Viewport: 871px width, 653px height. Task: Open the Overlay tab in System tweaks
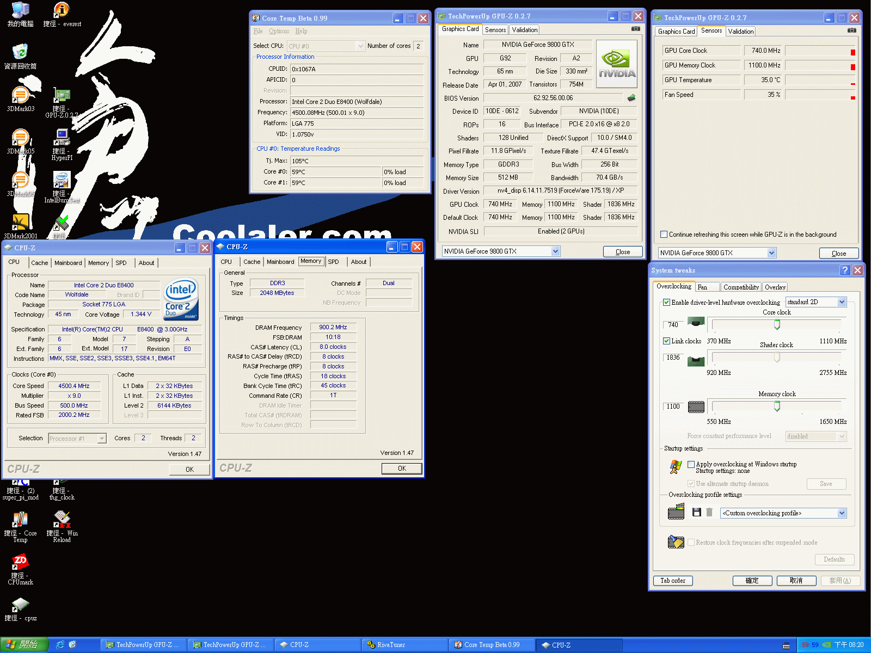pos(775,287)
